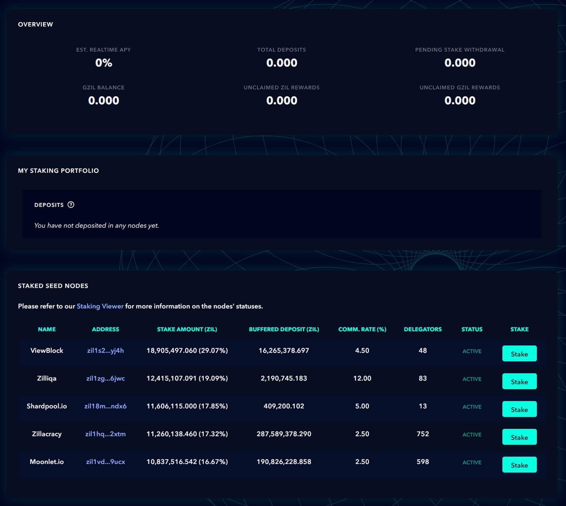Screen dimensions: 566x506
Task: Open Zilliqa address zil1zg...6jwc
Action: [105, 378]
